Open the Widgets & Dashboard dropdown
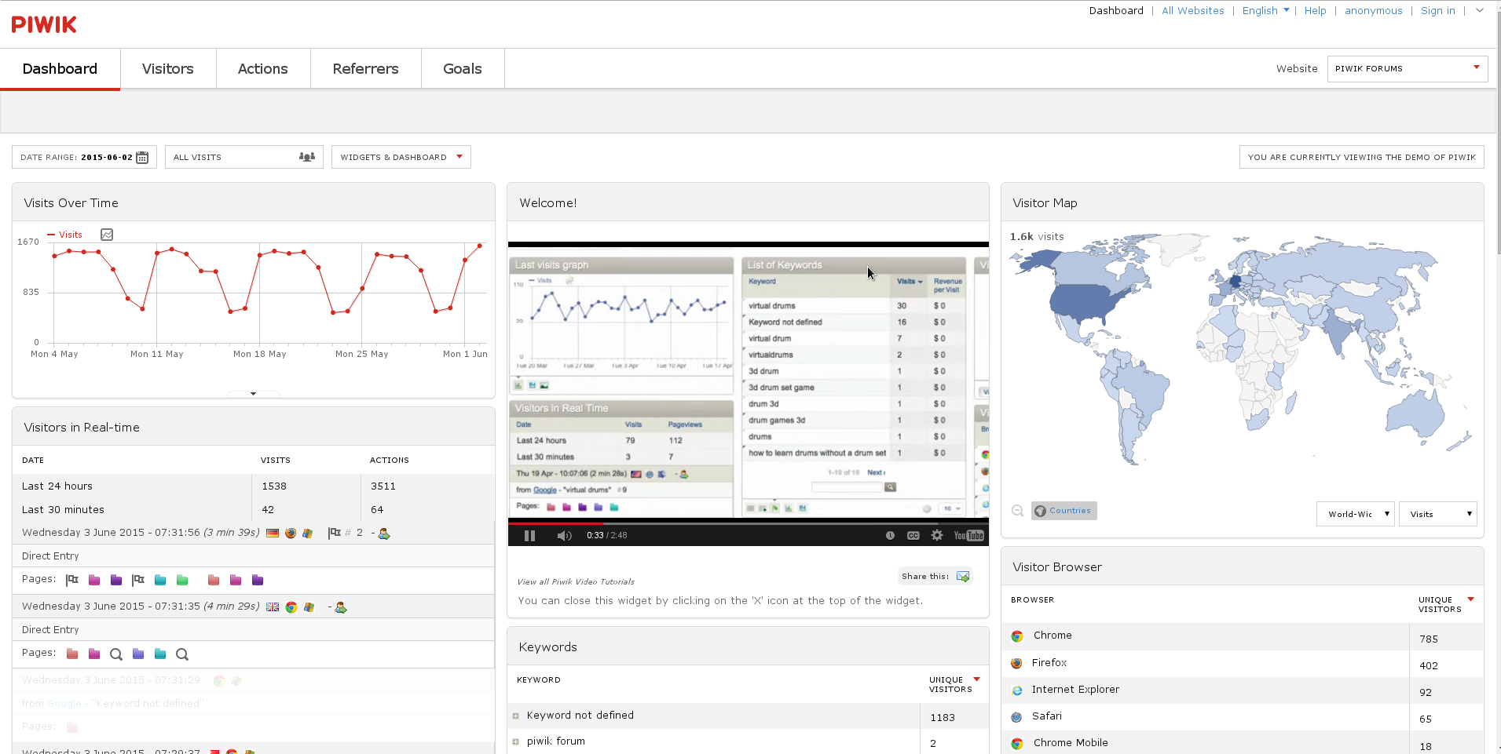The image size is (1501, 754). [401, 157]
